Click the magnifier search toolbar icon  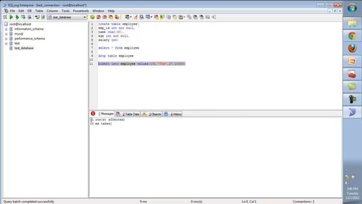141,17
